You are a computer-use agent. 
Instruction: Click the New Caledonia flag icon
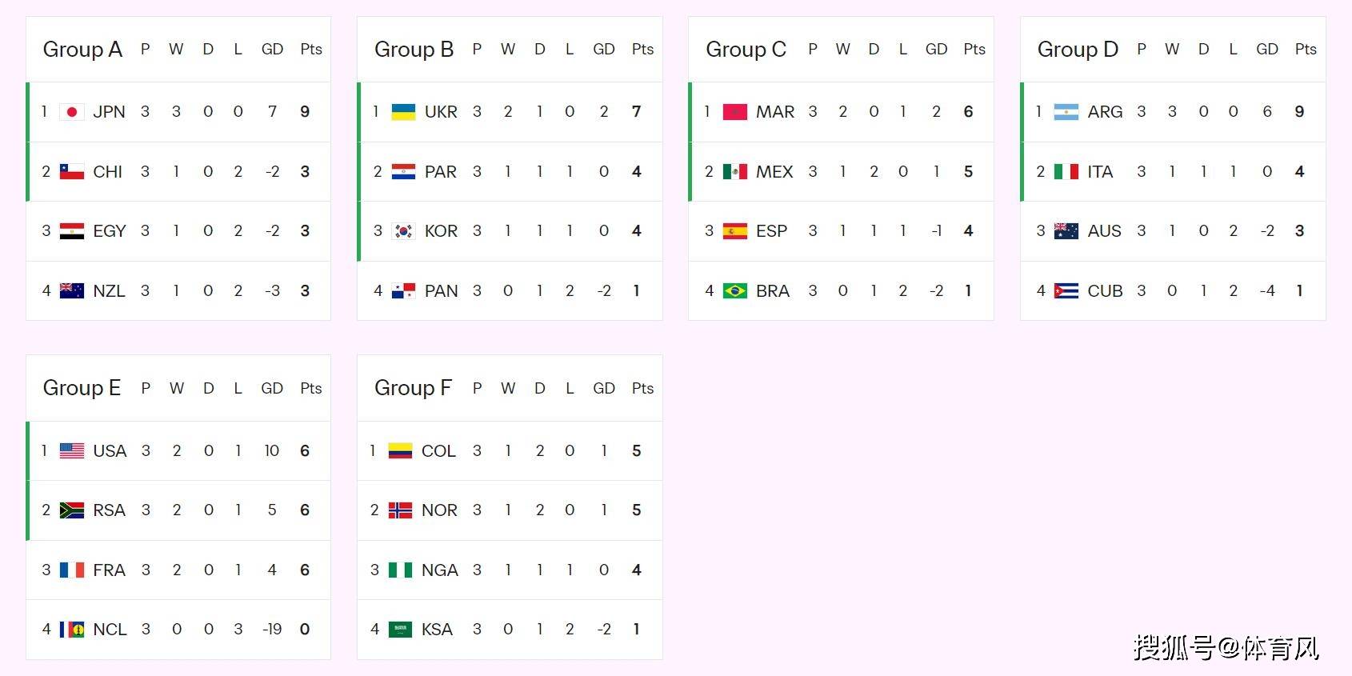pos(72,630)
